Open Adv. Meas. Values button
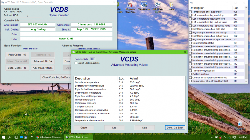Screen dimensions: 250x140 tap(43, 68)
